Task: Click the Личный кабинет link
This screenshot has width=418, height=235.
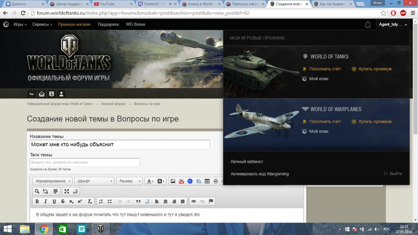Action: pyautogui.click(x=247, y=162)
